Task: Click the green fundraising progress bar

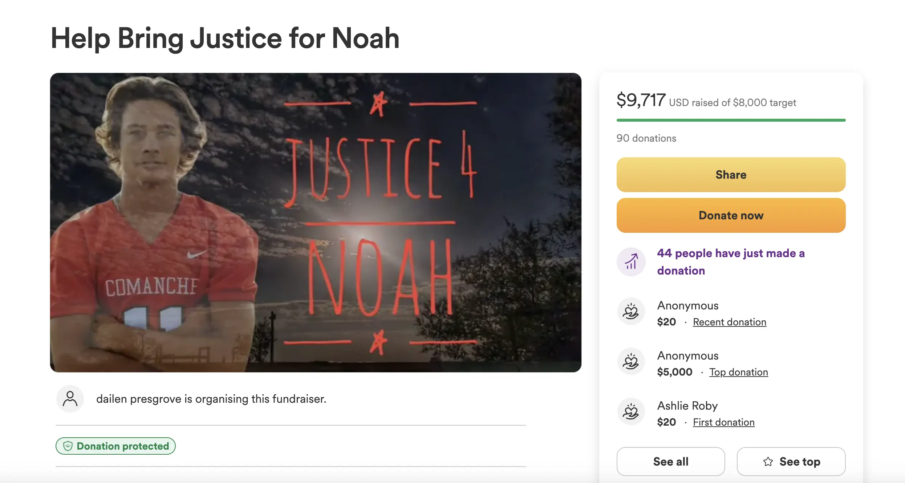Action: [x=731, y=120]
